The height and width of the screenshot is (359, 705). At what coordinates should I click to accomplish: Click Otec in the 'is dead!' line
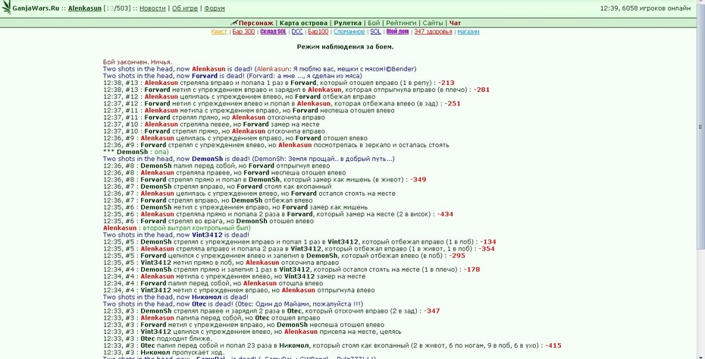199,304
